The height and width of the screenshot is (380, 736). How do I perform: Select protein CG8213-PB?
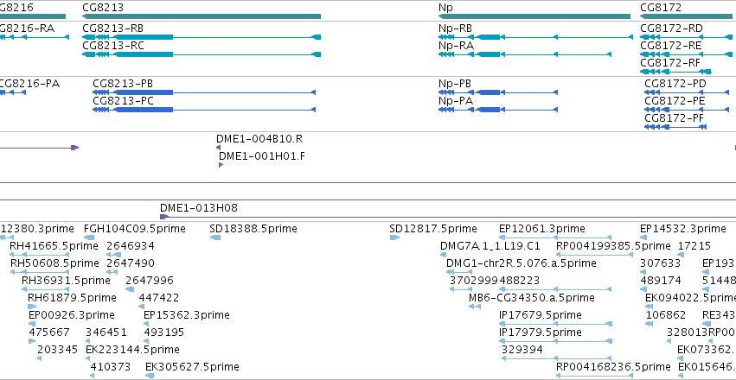tap(204, 92)
